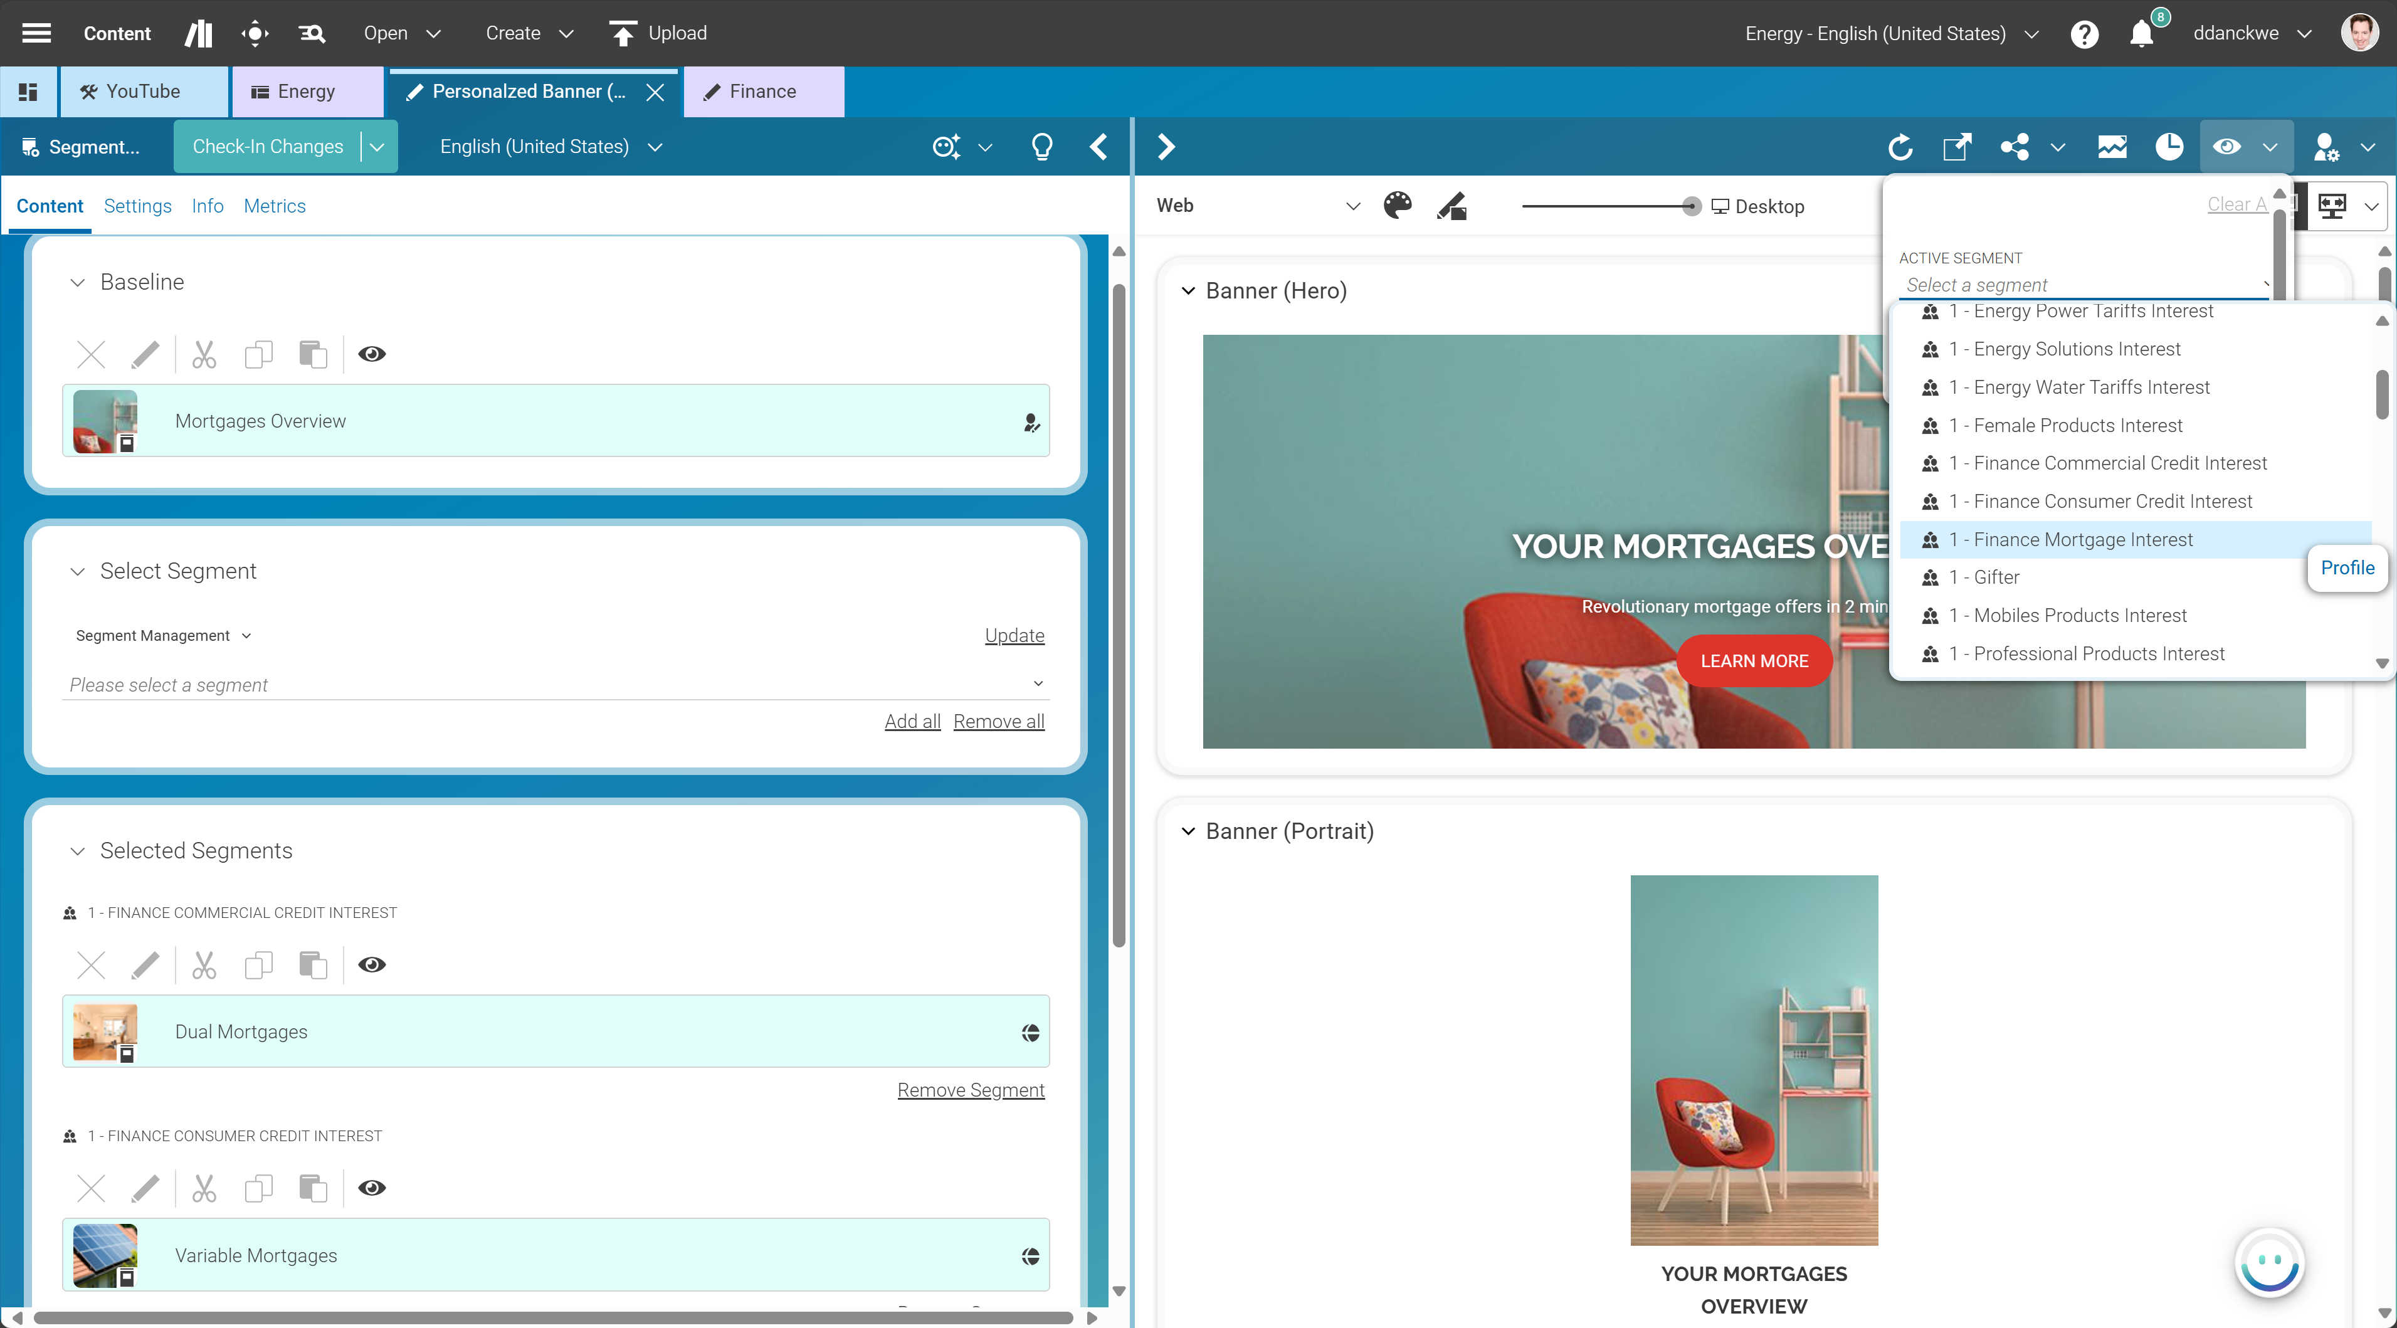Open the help question mark icon

coord(2084,34)
